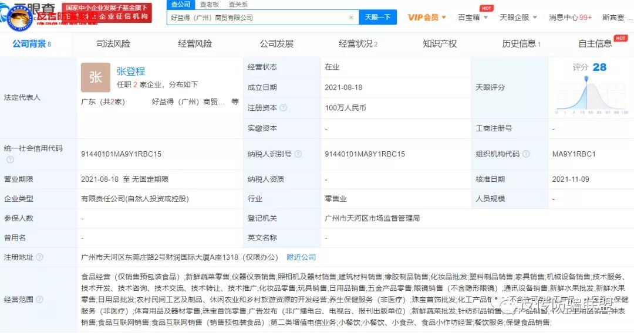Screen dimensions: 634x333
Task: Open 张登程 legal representative profile link
Action: (130, 72)
